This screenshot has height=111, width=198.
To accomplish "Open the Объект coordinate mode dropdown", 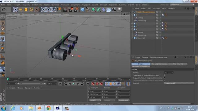I will pos(95,100).
